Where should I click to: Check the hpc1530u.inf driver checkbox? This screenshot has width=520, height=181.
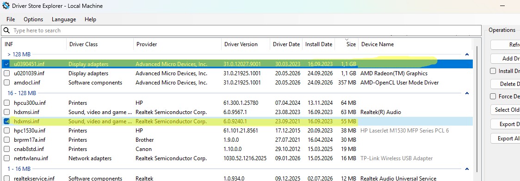[6, 130]
